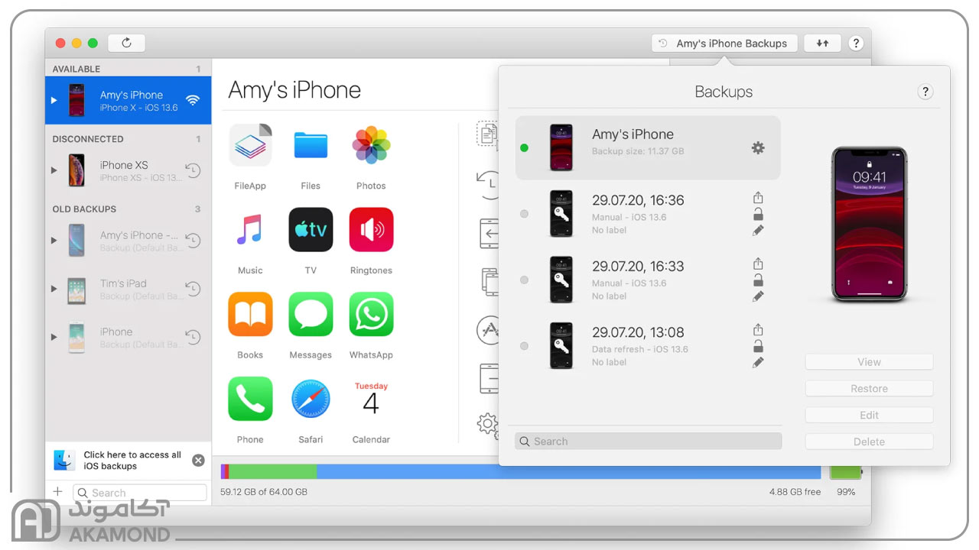The width and height of the screenshot is (979, 550).
Task: Edit the 16:36 backup label with pencil icon
Action: click(758, 231)
